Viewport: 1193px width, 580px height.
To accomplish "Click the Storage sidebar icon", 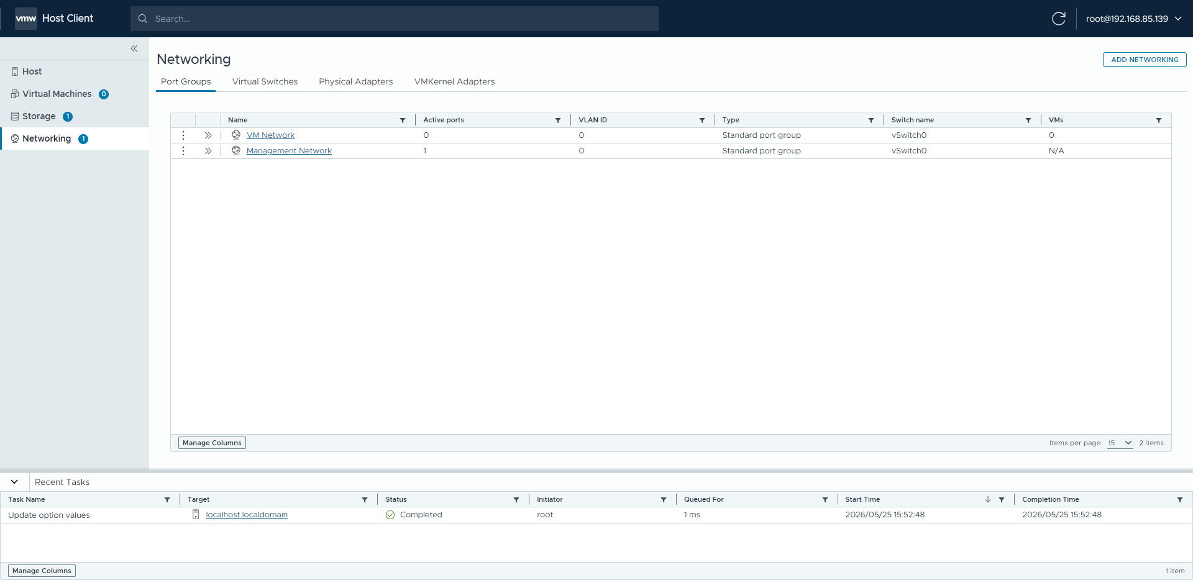I will 15,116.
